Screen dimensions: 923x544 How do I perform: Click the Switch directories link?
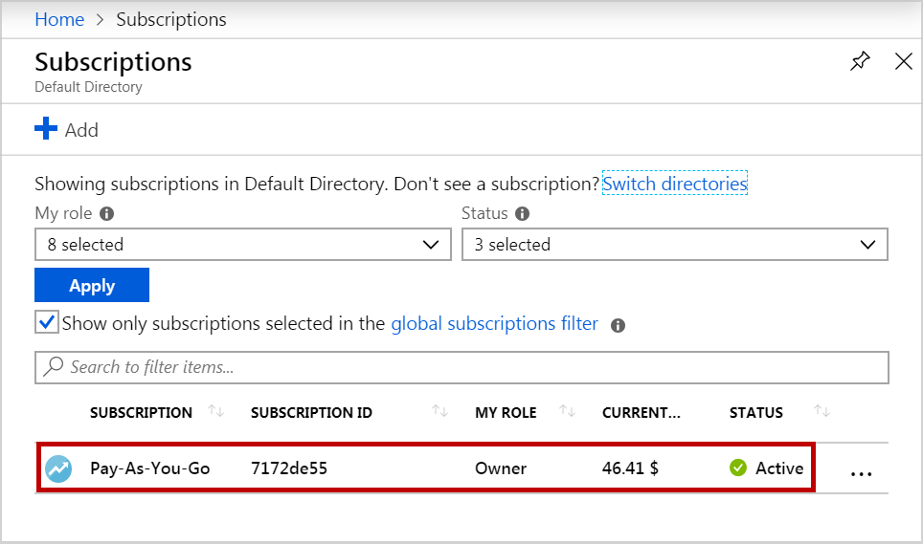[x=674, y=183]
